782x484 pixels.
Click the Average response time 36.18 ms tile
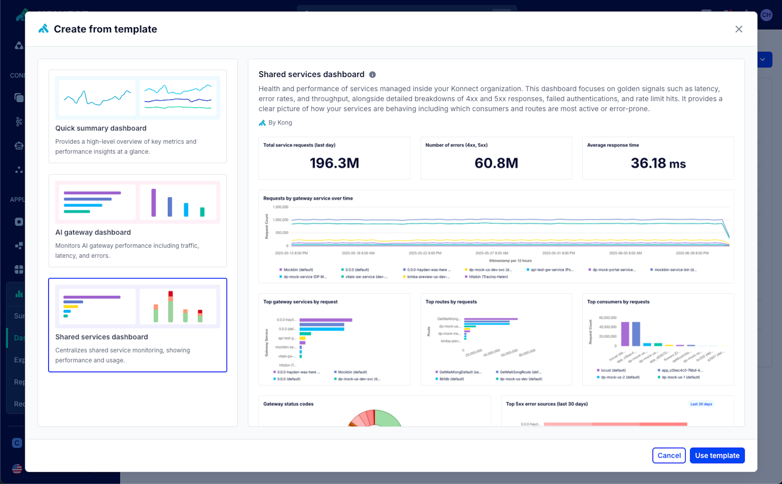coord(658,158)
